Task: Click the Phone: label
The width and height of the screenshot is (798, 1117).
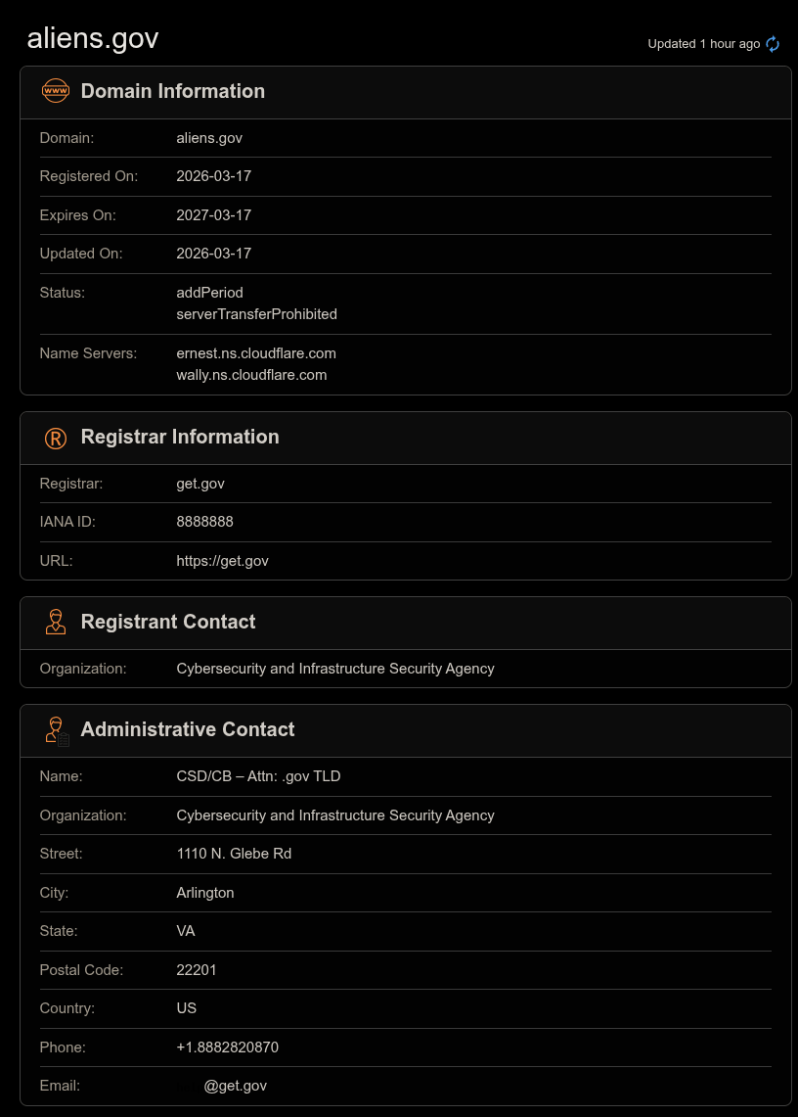Action: pos(62,1047)
